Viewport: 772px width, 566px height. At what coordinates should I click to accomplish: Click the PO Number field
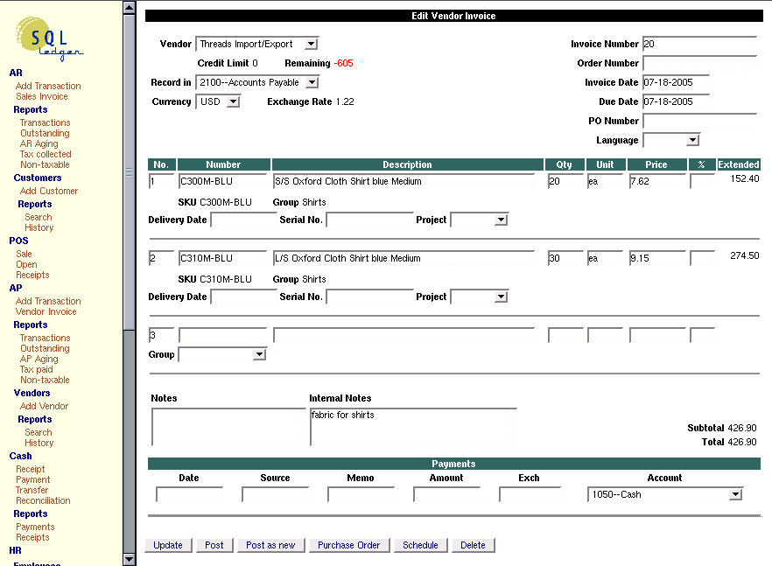coord(699,121)
